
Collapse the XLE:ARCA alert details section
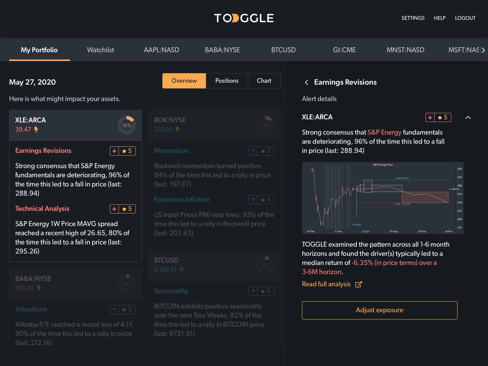(468, 117)
